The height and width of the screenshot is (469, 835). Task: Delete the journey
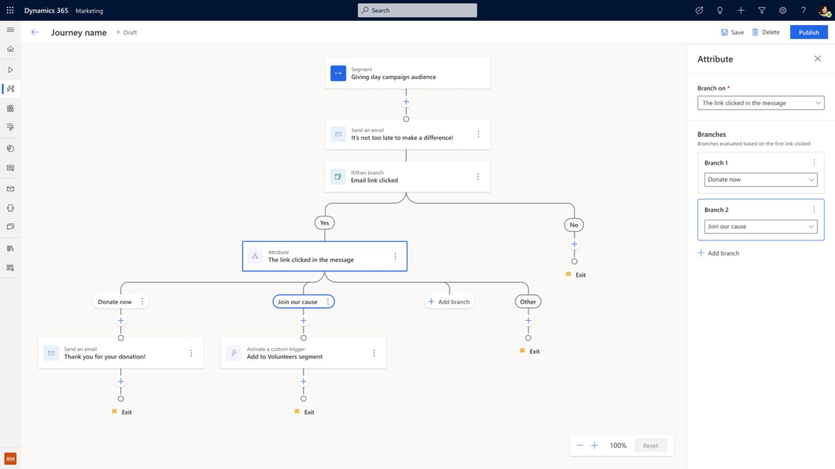pos(766,32)
